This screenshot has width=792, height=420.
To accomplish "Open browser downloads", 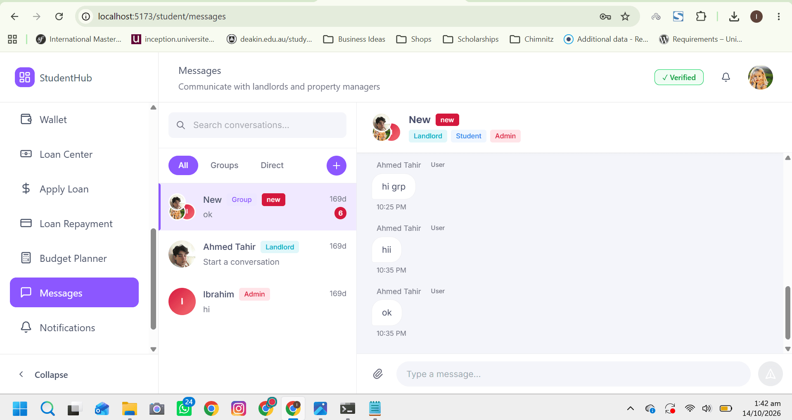I will pos(734,17).
